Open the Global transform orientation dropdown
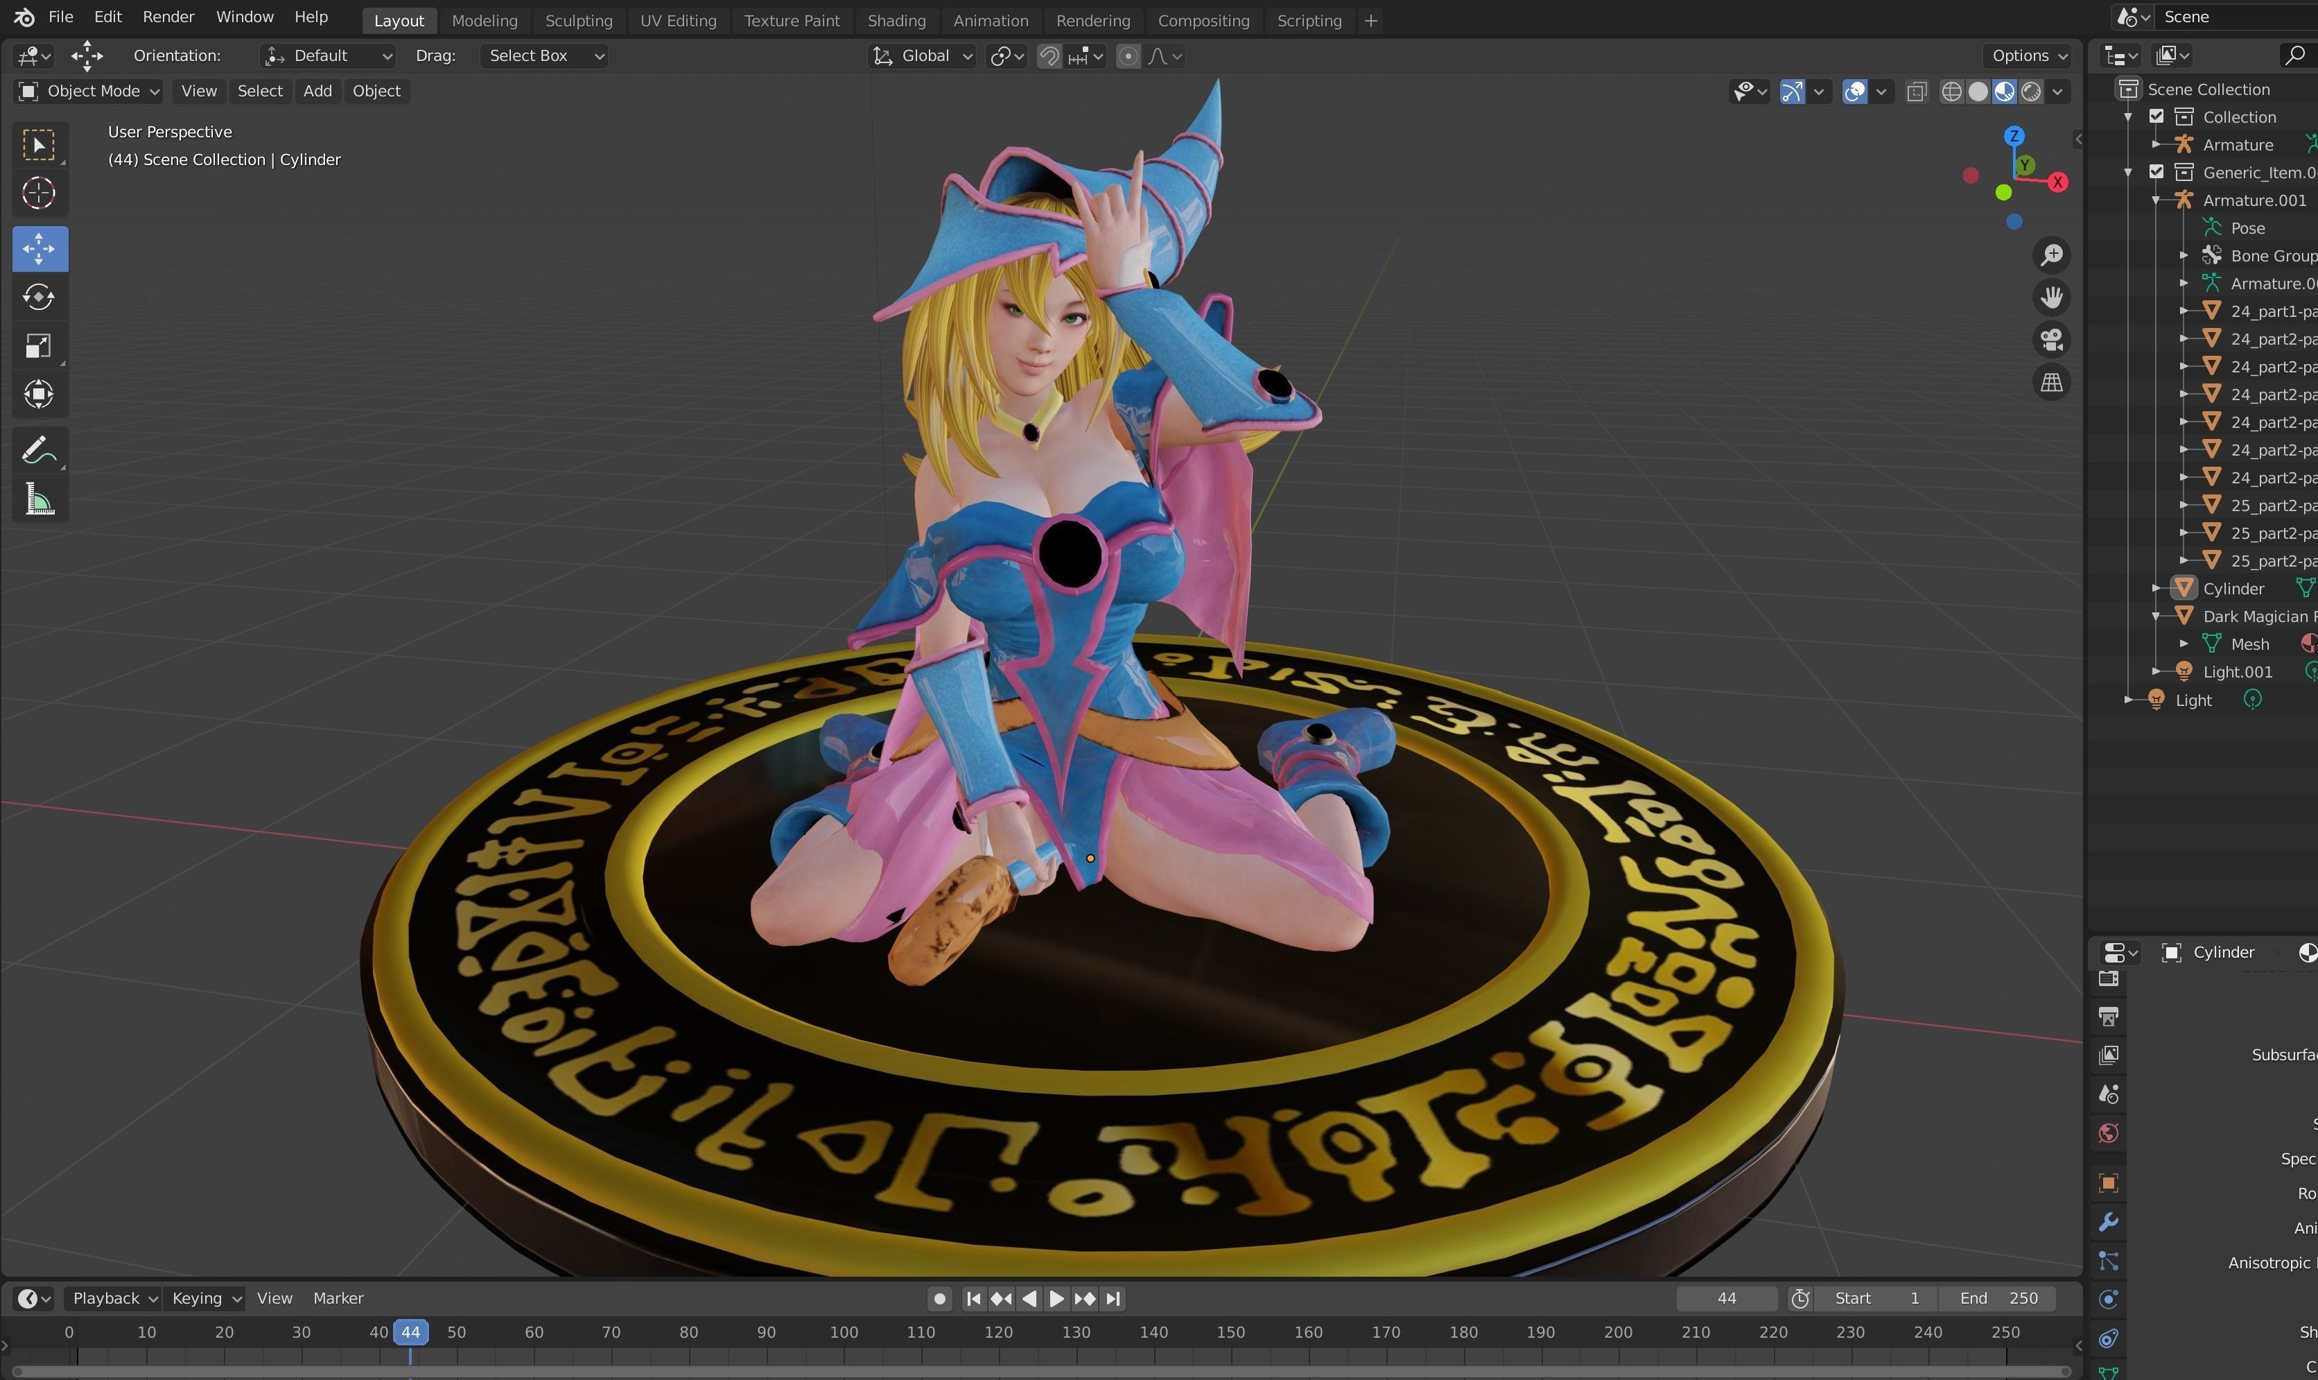The height and width of the screenshot is (1380, 2318). pyautogui.click(x=923, y=55)
